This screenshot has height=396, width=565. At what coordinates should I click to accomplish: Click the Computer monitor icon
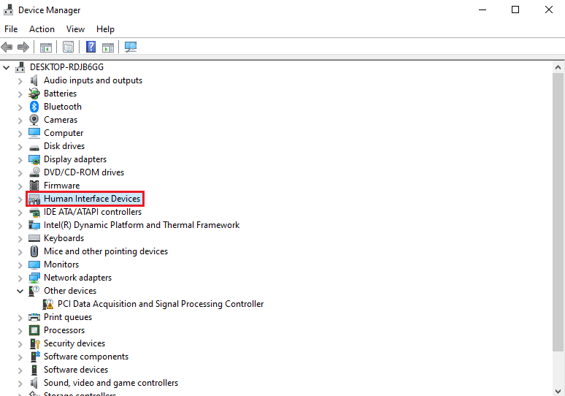[34, 133]
